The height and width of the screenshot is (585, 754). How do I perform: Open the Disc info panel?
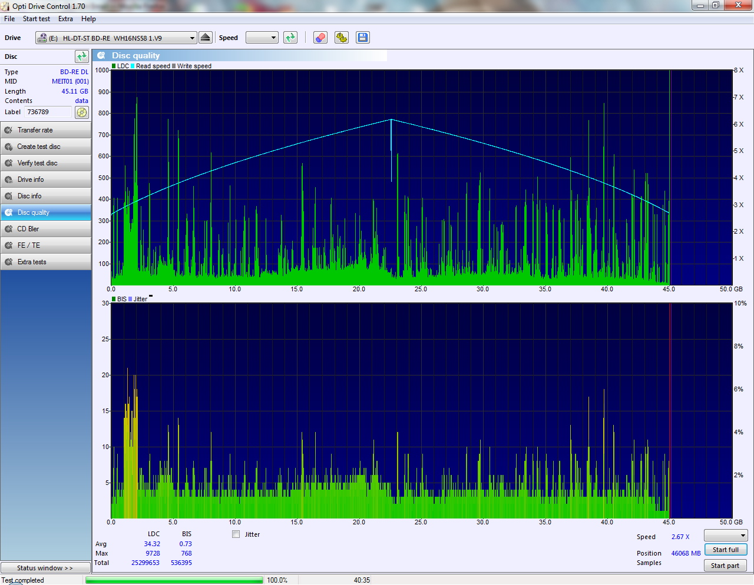[x=46, y=196]
